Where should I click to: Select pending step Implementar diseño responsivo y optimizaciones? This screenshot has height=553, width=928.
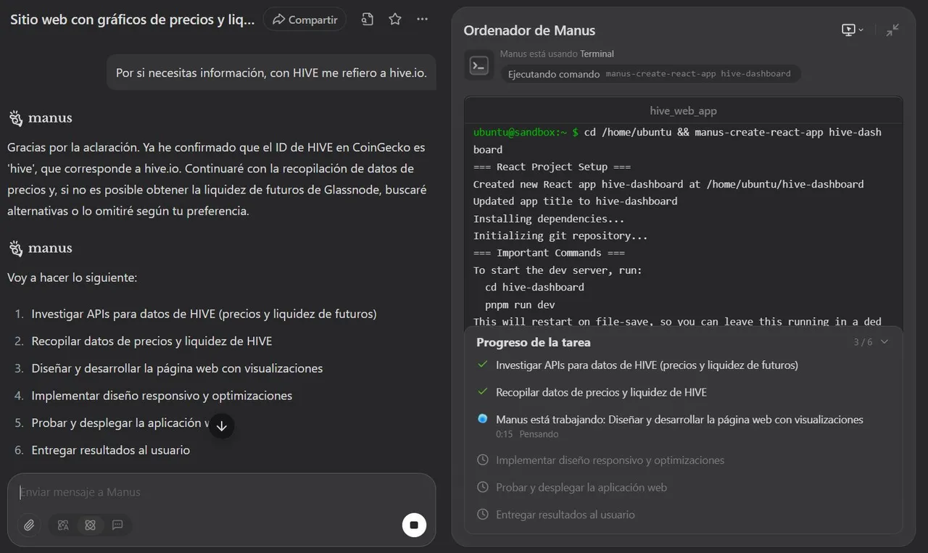click(x=610, y=460)
